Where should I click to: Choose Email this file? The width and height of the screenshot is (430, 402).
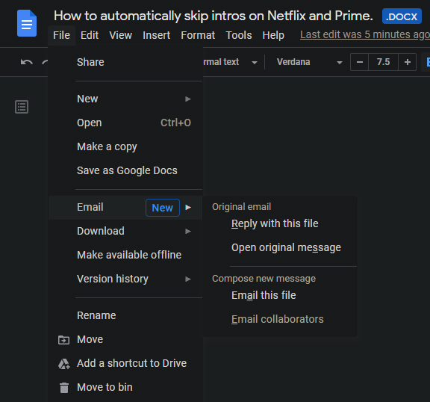[280, 295]
